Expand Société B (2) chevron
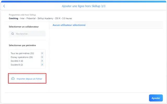Viewport: 167px width, 104px height. click(x=42, y=65)
